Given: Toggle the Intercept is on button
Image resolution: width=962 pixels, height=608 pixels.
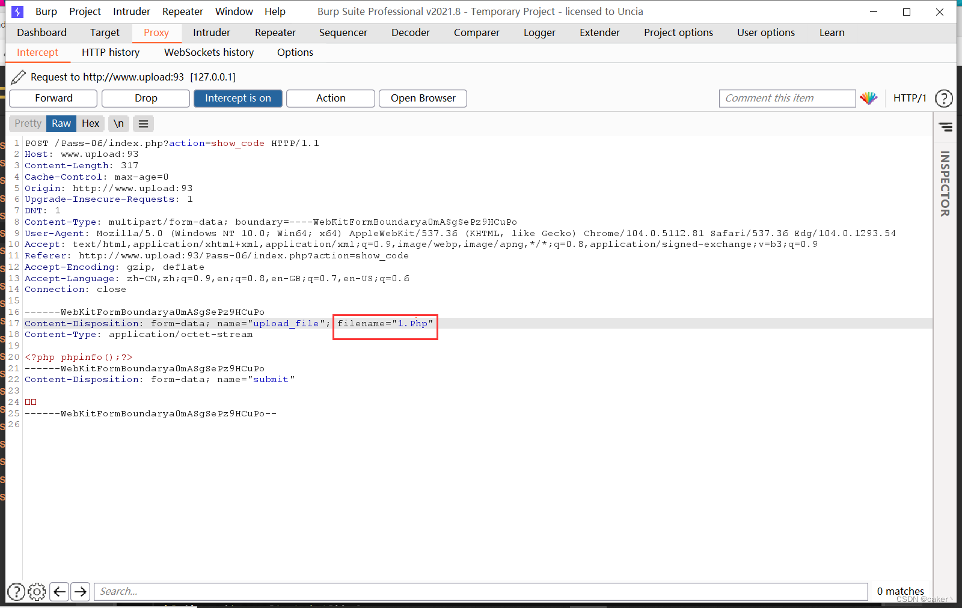Looking at the screenshot, I should tap(238, 99).
